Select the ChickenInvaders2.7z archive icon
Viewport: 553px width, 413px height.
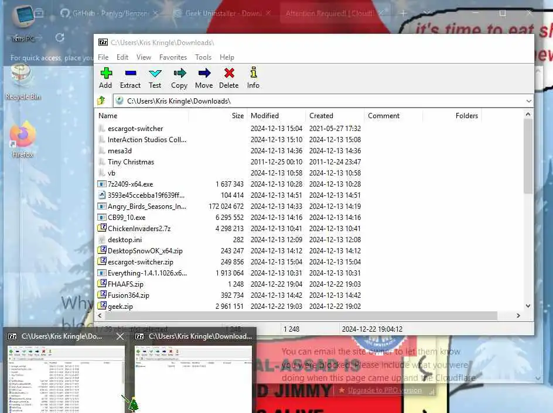pyautogui.click(x=101, y=228)
